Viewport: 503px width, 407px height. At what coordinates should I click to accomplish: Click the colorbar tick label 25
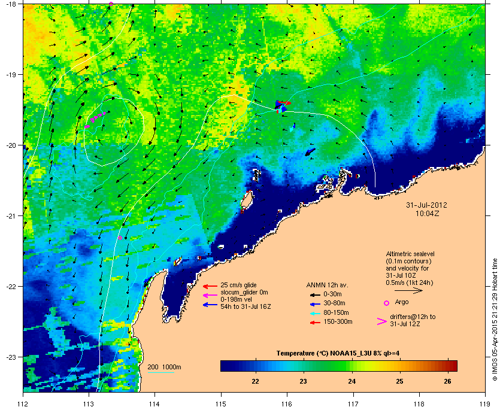point(399,381)
